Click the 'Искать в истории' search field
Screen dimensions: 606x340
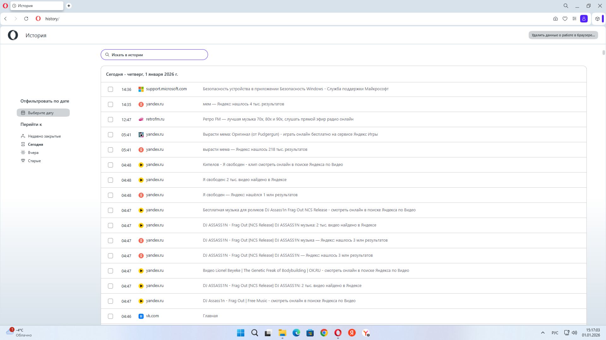[154, 55]
